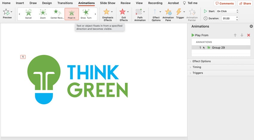Select Group 29 in the animations list
This screenshot has width=254, height=140.
tap(218, 47)
